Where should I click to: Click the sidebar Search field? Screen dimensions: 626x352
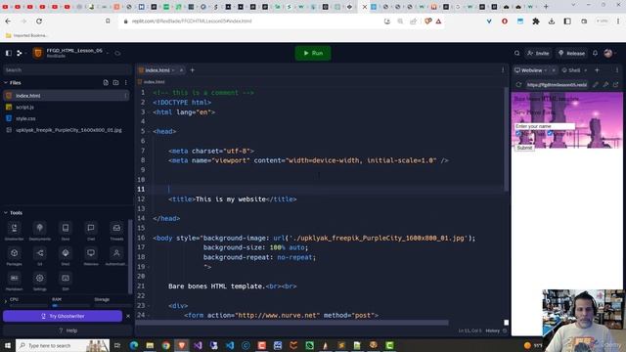pyautogui.click(x=67, y=69)
